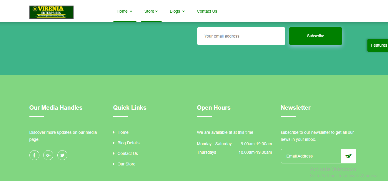Open the Features side tab
The width and height of the screenshot is (388, 181).
point(379,45)
